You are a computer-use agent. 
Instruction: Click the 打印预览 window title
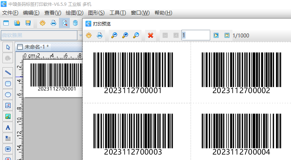(102, 24)
